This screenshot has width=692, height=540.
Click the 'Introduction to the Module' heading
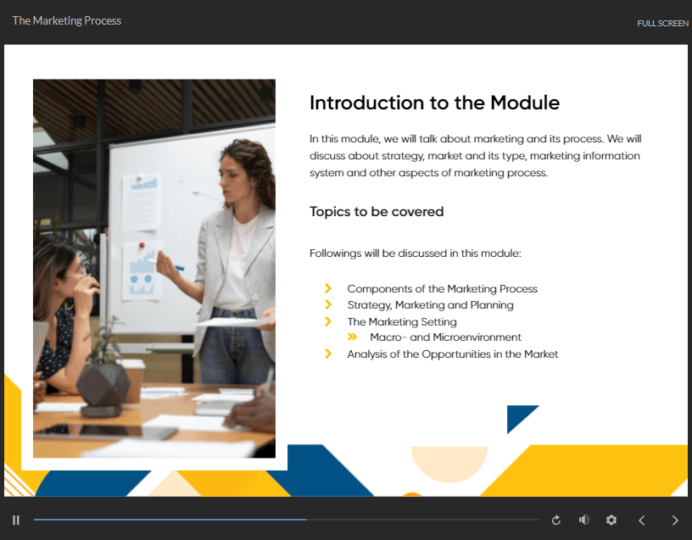434,103
